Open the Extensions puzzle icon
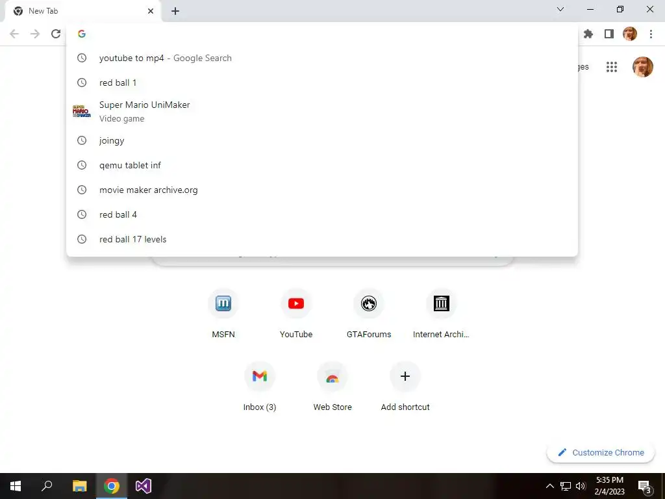 tap(588, 34)
